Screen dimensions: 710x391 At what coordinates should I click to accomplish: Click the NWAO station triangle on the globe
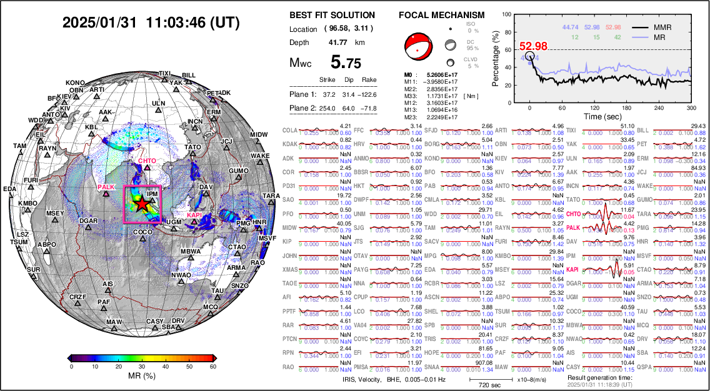[181, 282]
